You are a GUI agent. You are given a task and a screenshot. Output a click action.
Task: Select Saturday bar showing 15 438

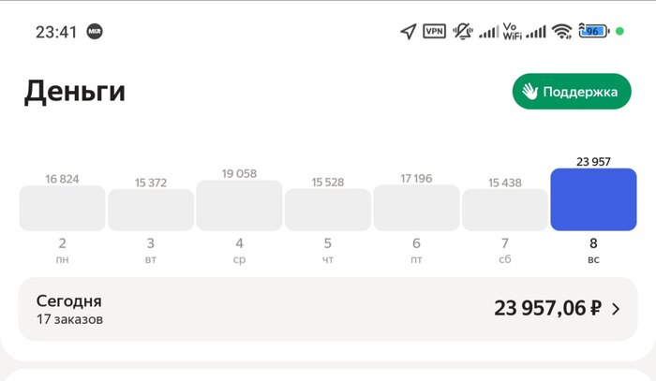click(505, 210)
